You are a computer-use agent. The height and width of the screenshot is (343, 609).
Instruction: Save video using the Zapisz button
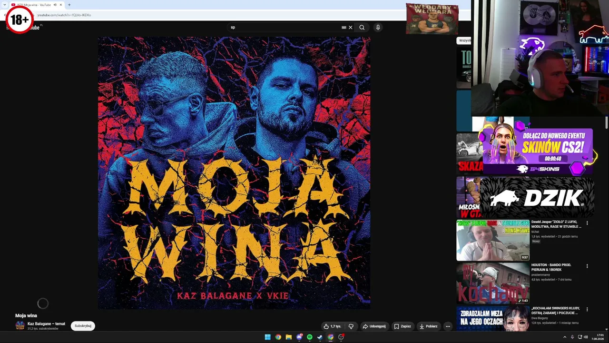[x=403, y=326]
